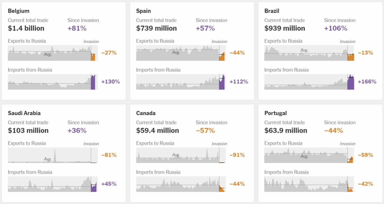Open Portugal's Imports from Russia chart
The height and width of the screenshot is (204, 384).
(x=307, y=184)
